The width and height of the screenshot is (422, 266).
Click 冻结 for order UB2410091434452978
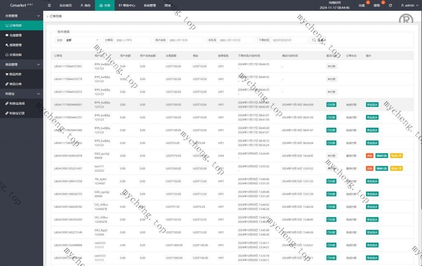click(369, 156)
